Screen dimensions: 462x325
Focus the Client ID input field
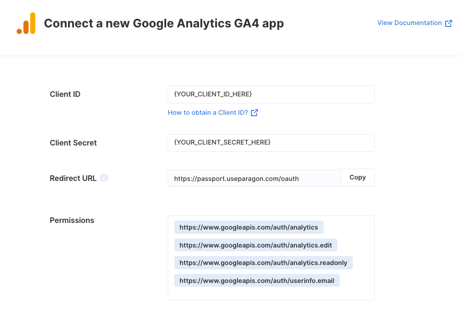[271, 94]
